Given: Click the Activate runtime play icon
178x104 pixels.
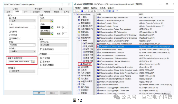Looking at the screenshot, I should 85,11.
